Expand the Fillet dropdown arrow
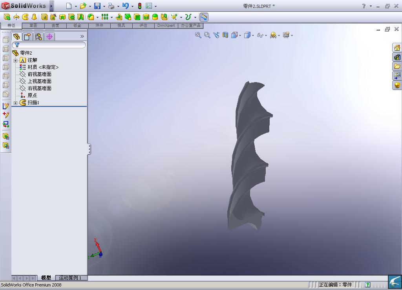This screenshot has width=402, height=290. pyautogui.click(x=97, y=17)
